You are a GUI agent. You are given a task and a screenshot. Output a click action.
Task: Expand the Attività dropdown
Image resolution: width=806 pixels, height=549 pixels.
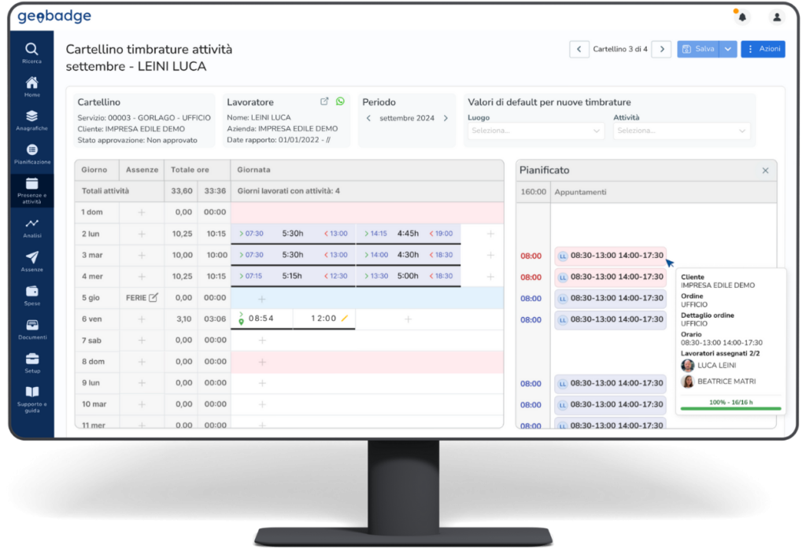682,131
